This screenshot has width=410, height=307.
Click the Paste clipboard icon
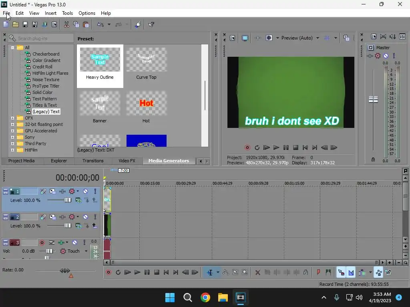coord(86,24)
